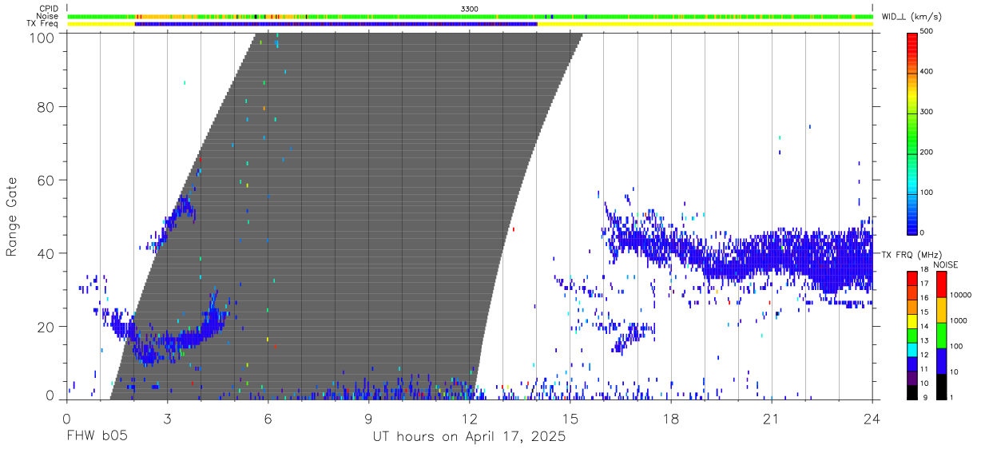Viewport: 981px width, 453px height.
Task: Click the 6 hour x-axis label
Action: 268,418
